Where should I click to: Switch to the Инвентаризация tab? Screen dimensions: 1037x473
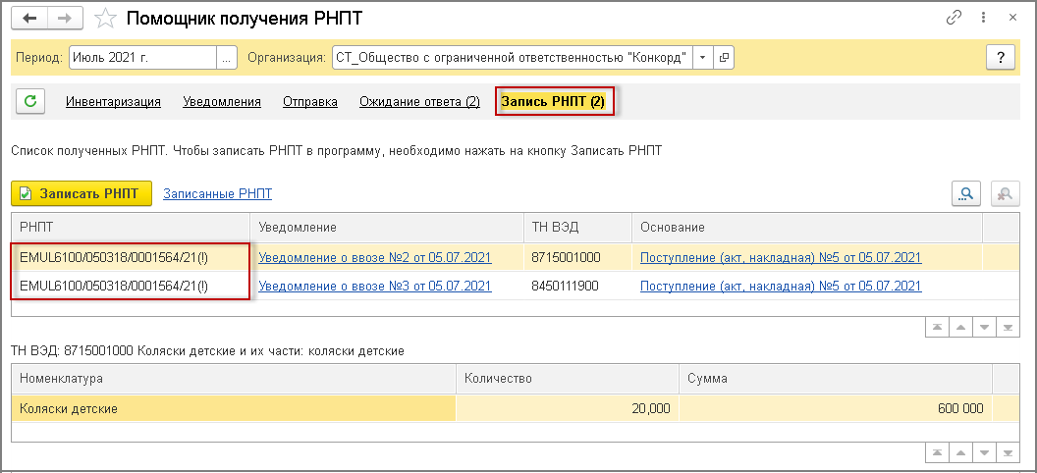[113, 101]
